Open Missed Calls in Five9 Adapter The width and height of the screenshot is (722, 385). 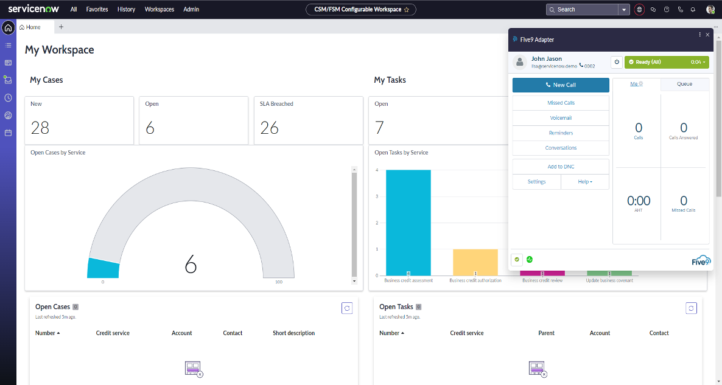click(561, 103)
